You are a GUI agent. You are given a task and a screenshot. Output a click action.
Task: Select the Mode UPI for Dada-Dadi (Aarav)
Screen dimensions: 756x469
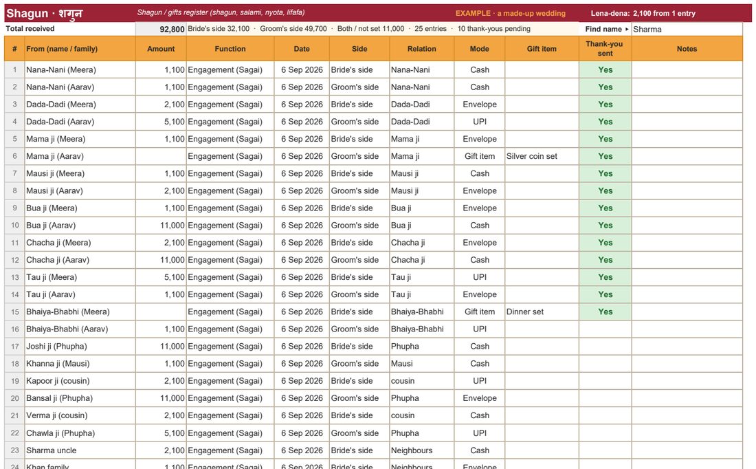click(x=480, y=122)
